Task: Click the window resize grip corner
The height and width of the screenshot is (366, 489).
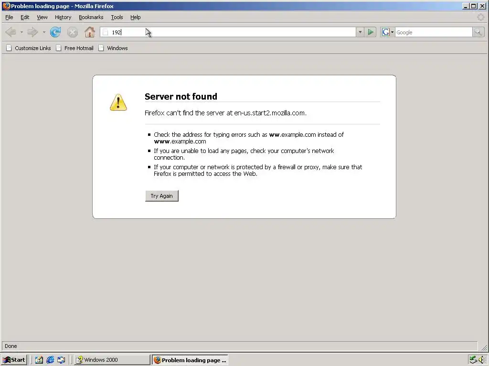Action: click(483, 347)
